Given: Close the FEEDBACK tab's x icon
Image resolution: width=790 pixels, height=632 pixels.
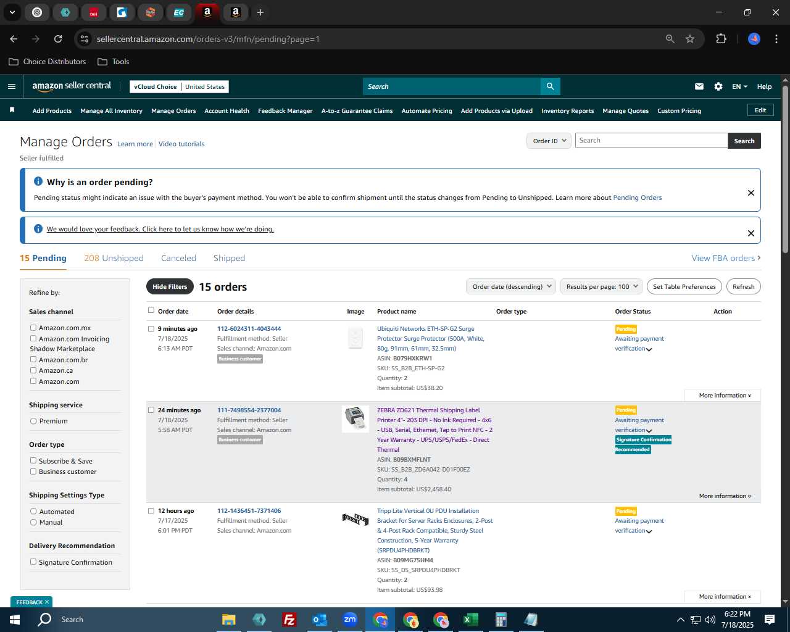Looking at the screenshot, I should pos(47,602).
